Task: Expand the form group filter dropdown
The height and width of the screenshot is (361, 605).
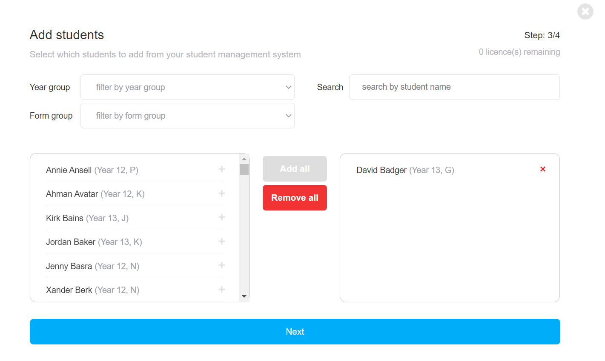Action: tap(187, 116)
